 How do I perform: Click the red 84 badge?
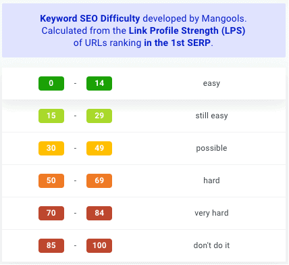coord(99,213)
